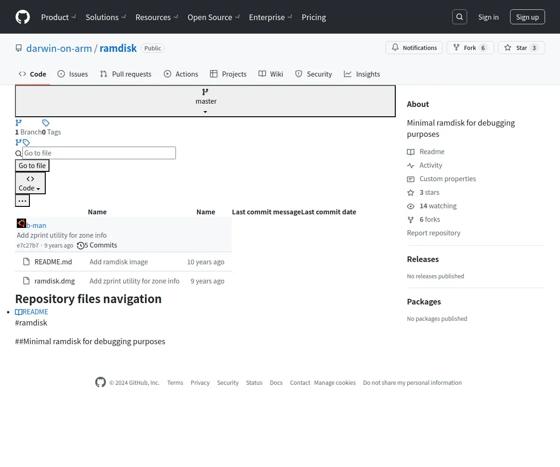The image size is (560, 467).
Task: Open the Custom properties link
Action: tap(441, 178)
